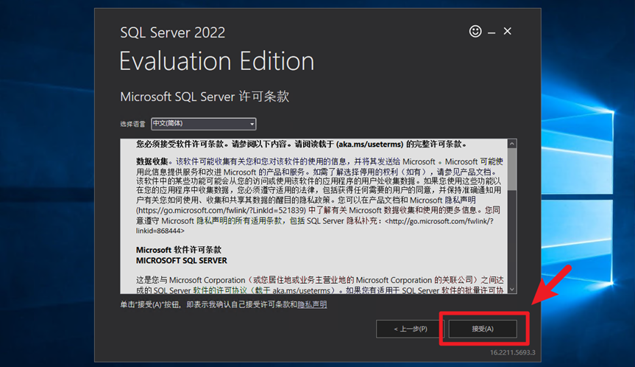635x367 pixels.
Task: Close the SQL Server 2022 installer
Action: click(x=507, y=31)
